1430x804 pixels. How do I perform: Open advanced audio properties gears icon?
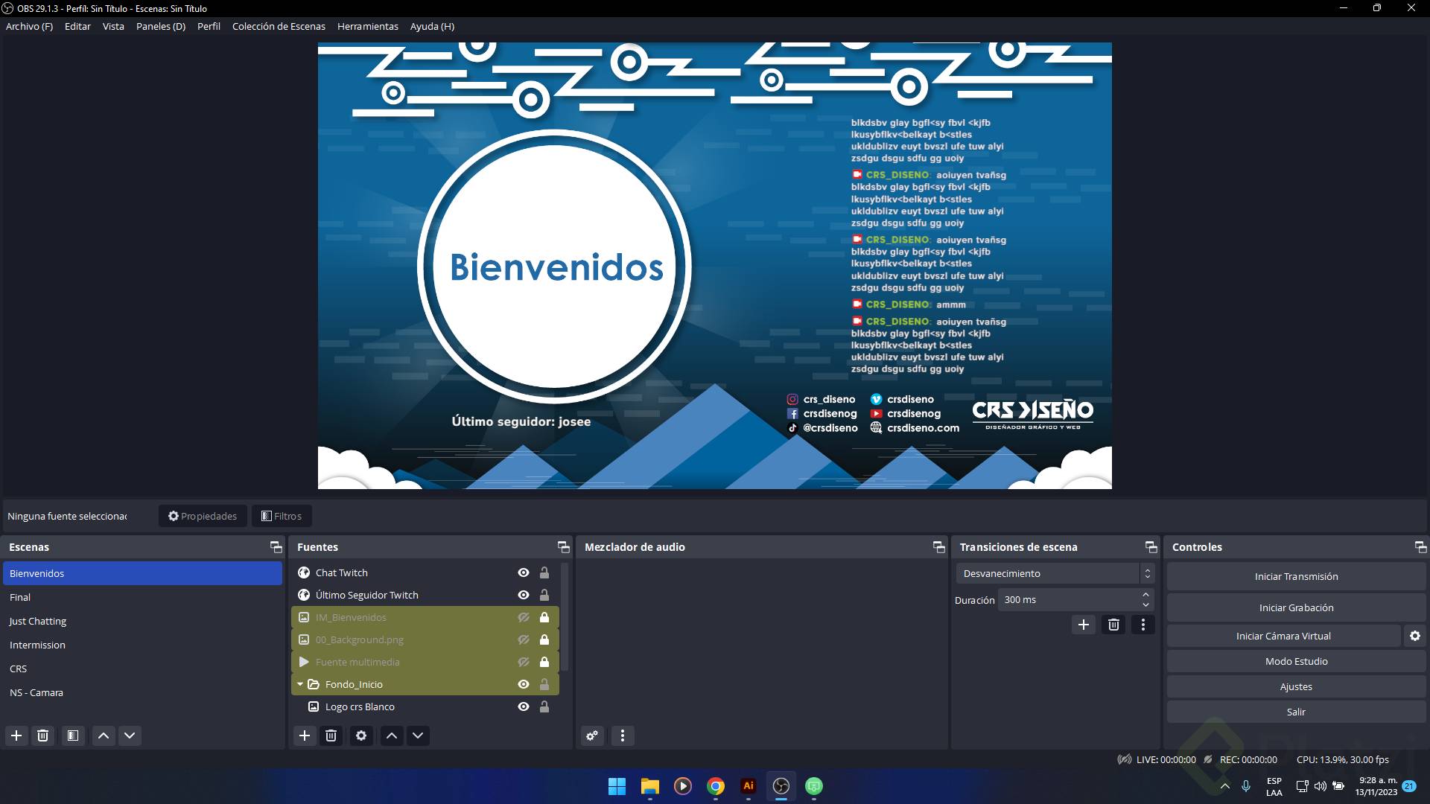(592, 736)
